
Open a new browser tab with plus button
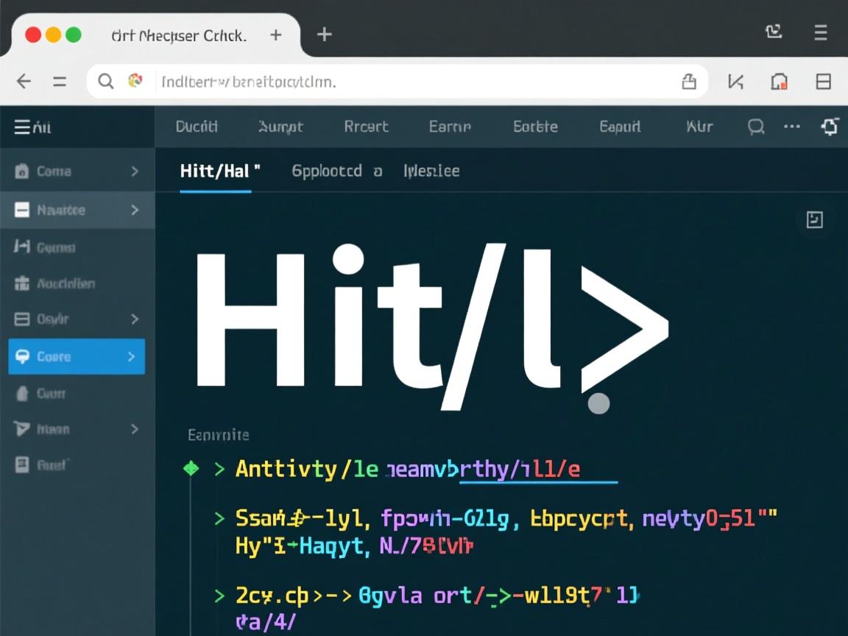324,35
